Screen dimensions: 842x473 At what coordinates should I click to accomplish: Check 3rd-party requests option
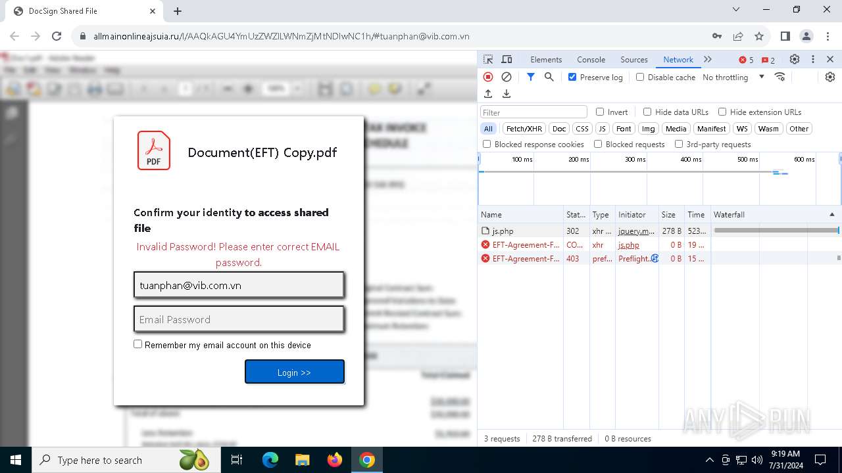click(679, 144)
